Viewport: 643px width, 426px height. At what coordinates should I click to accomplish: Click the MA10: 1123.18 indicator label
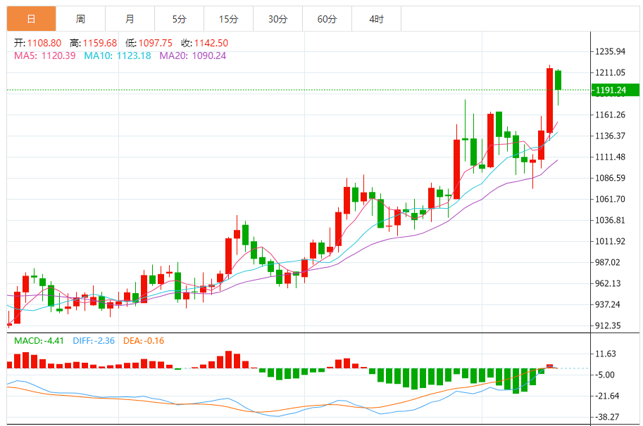pos(118,56)
